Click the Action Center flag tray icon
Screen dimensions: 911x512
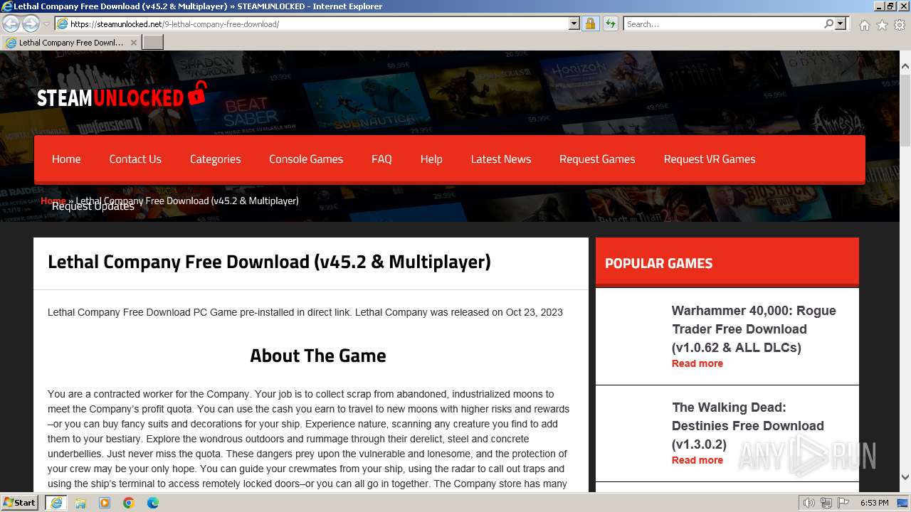(x=843, y=503)
